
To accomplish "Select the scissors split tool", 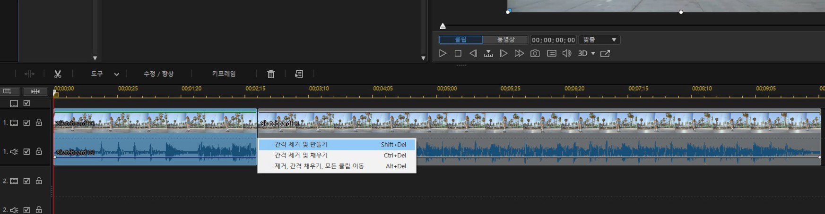I will coord(58,74).
